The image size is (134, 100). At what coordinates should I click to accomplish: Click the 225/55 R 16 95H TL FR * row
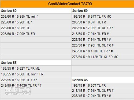[36, 80]
